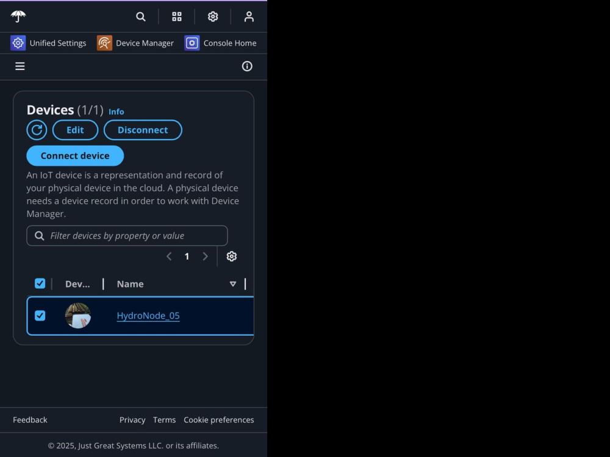The width and height of the screenshot is (610, 457).
Task: Click the Disconnect button
Action: coord(143,130)
